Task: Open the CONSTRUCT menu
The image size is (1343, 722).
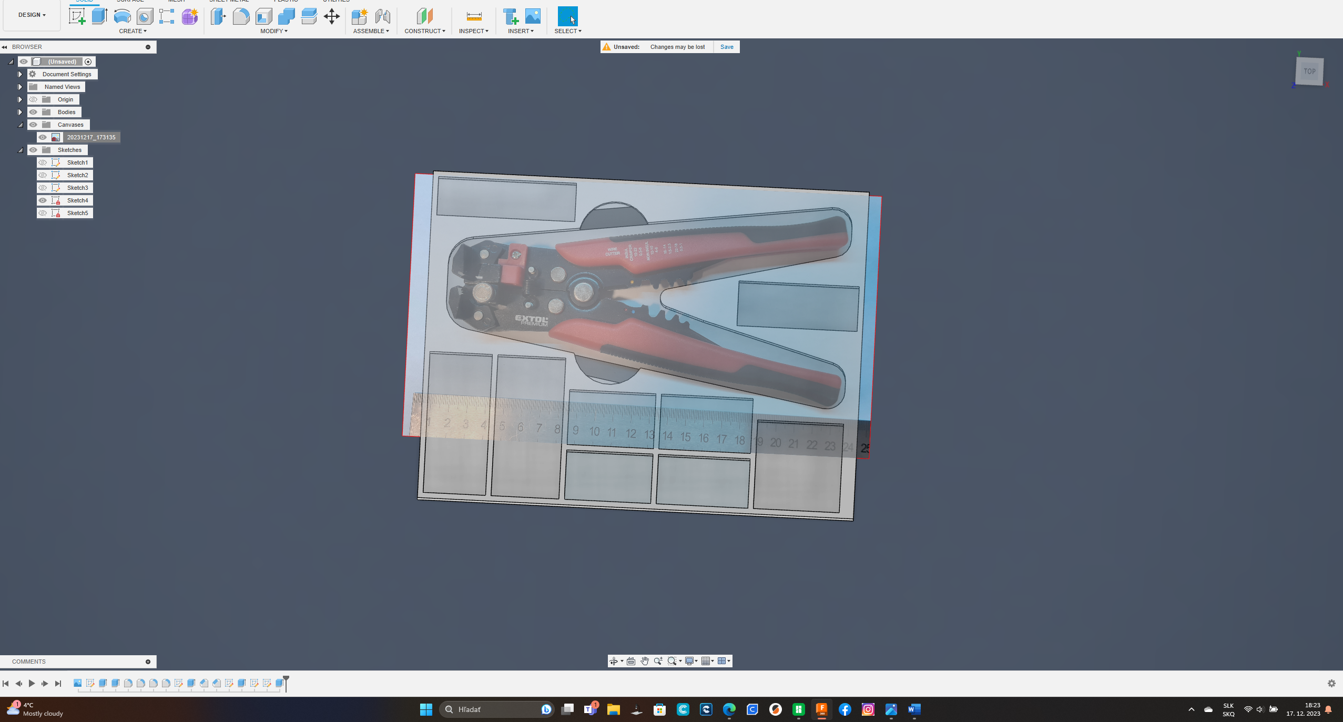Action: [425, 31]
